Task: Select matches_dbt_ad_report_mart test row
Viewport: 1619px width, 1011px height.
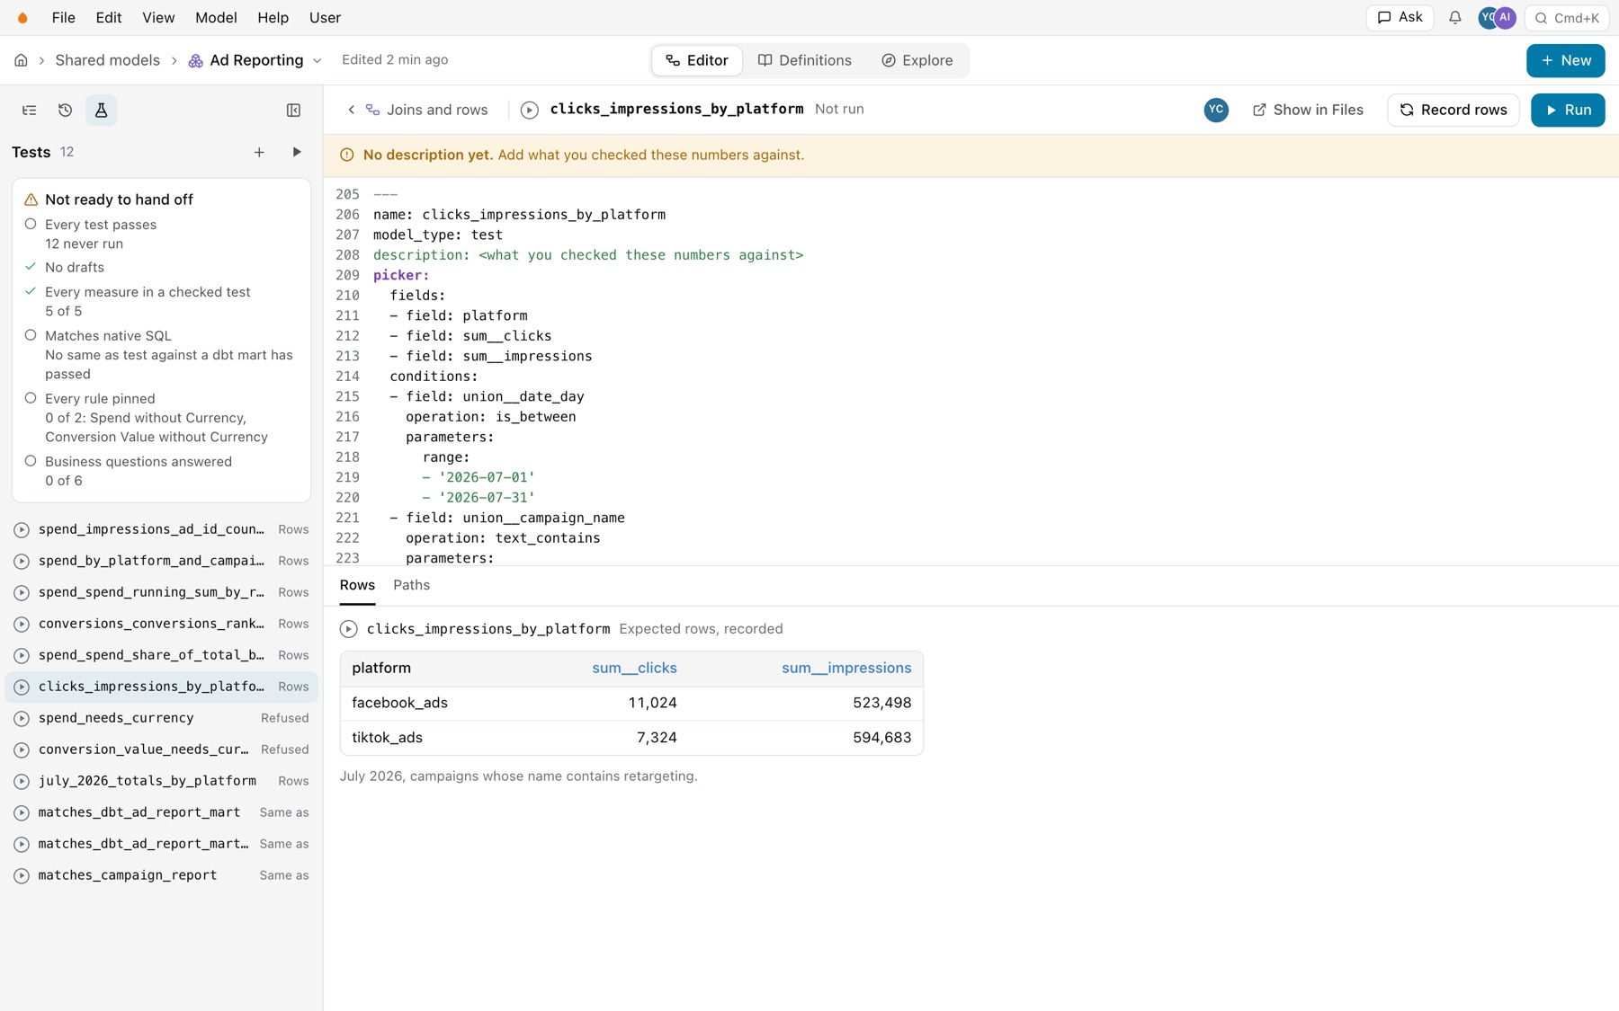Action: tap(162, 812)
